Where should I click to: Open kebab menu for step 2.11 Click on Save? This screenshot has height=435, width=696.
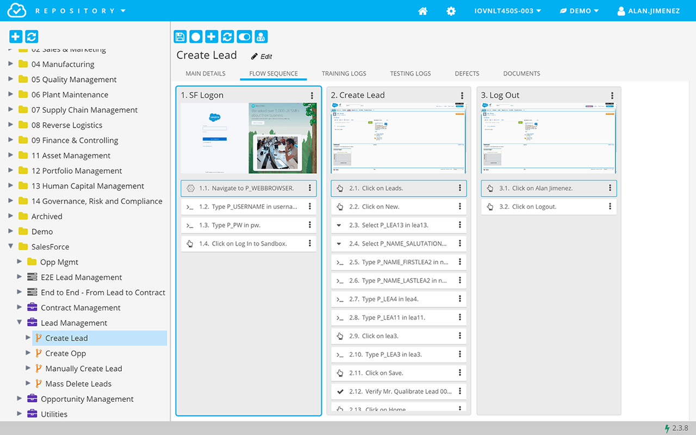coord(460,373)
